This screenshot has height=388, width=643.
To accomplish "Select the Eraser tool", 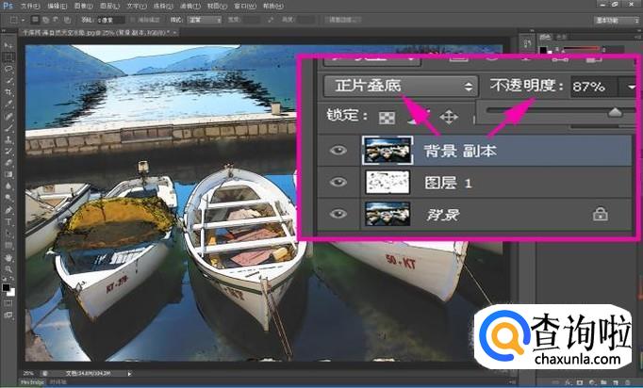I will [x=8, y=163].
